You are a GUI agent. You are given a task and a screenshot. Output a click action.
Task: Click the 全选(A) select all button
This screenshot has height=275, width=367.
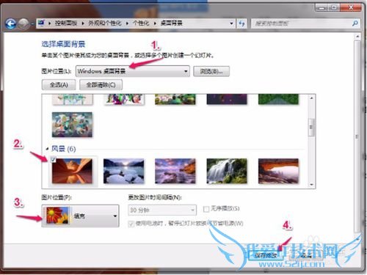click(59, 85)
